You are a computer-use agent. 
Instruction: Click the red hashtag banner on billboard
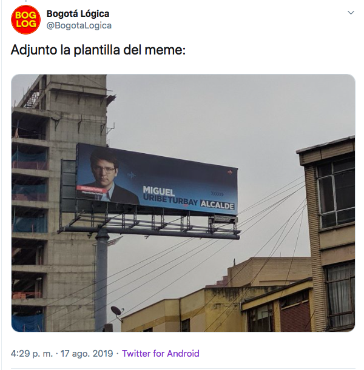pos(90,190)
